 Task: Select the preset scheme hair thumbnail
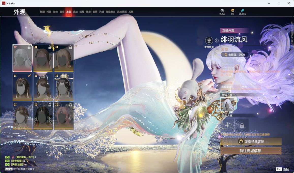click(227, 104)
